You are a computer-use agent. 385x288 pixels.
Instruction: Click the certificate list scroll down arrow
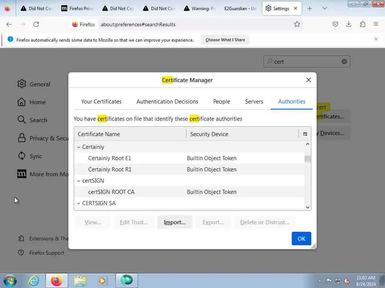pos(308,207)
